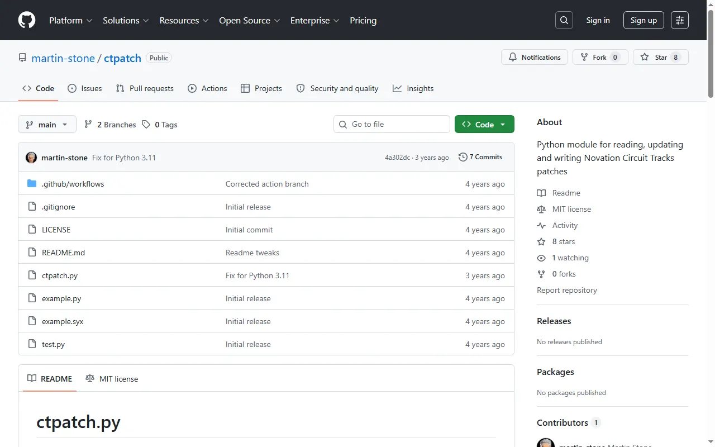The height and width of the screenshot is (447, 715).
Task: Open the 4a302dc commit hash
Action: 397,158
